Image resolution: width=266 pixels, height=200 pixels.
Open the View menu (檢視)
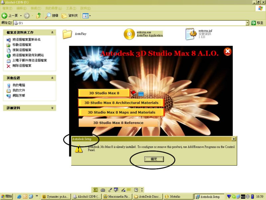click(36, 8)
